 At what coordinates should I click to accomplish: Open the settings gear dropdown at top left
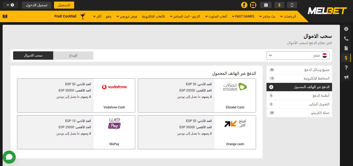(x=10, y=5)
